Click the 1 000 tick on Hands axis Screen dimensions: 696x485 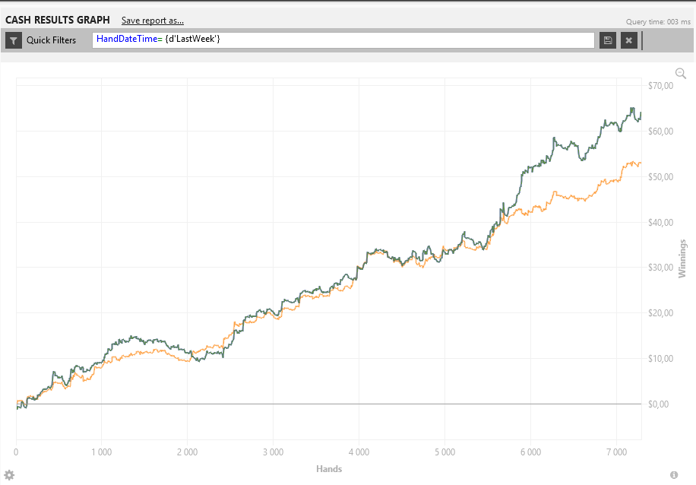click(101, 452)
